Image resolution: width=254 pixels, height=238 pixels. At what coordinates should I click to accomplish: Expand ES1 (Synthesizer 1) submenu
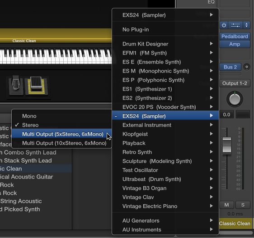pos(165,89)
